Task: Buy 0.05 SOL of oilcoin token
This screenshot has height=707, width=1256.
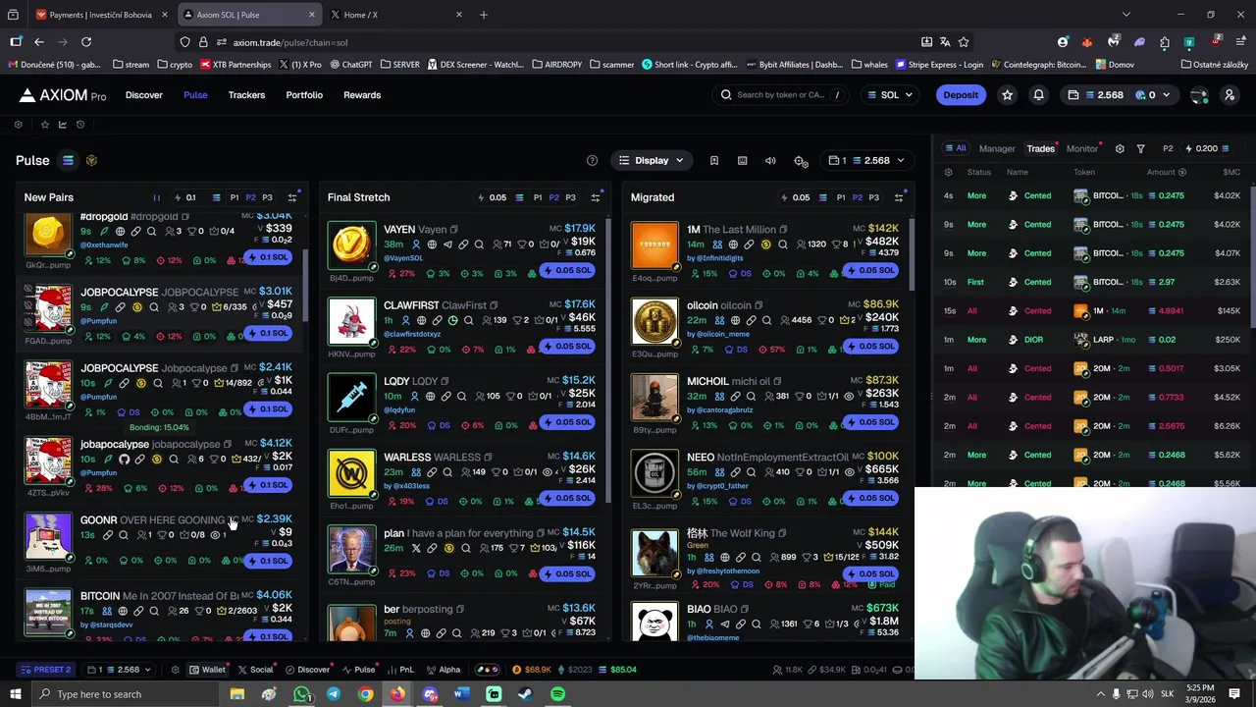Action: pos(870,347)
